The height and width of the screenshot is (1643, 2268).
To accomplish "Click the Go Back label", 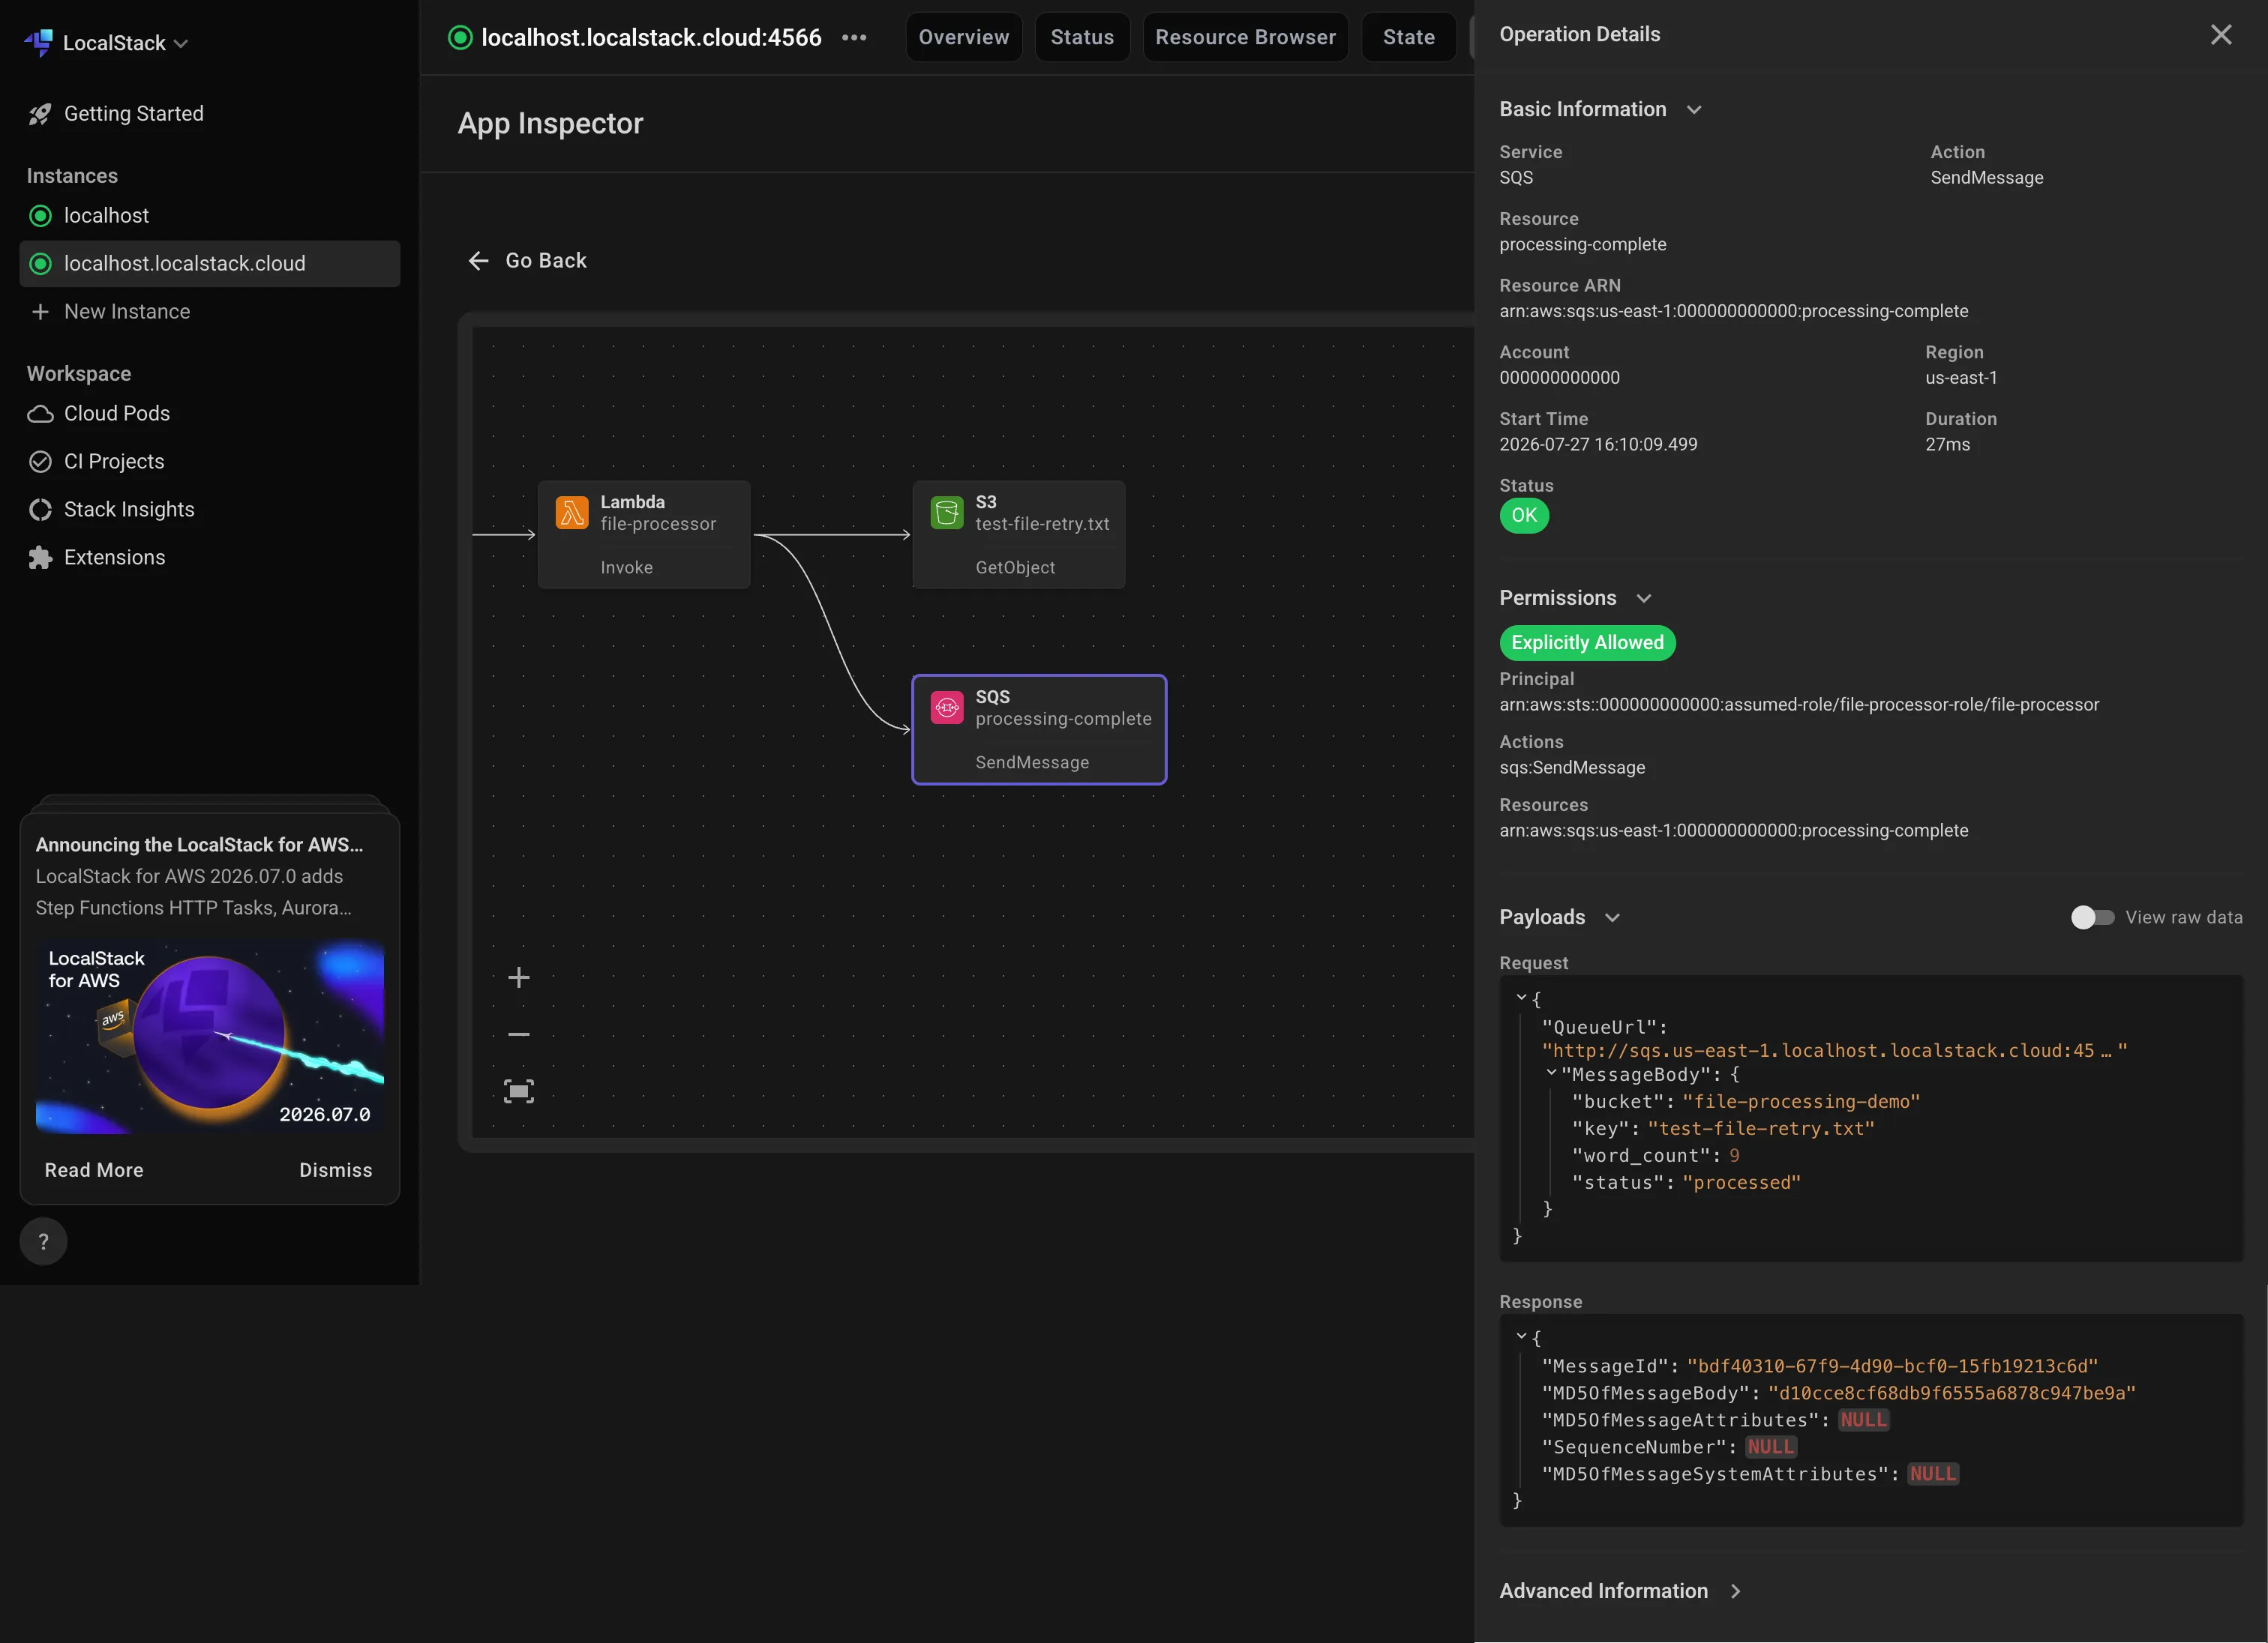I will 546,261.
